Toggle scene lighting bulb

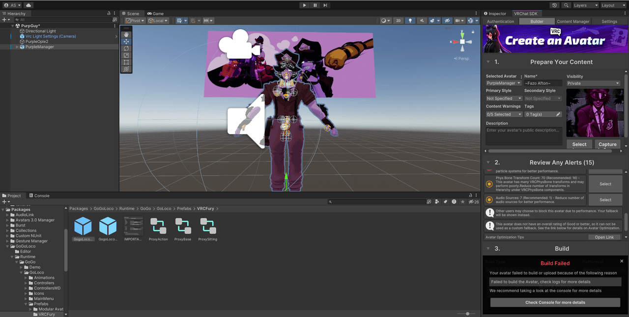[x=410, y=21]
